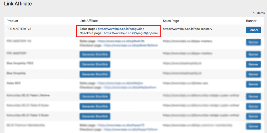This screenshot has height=133, width=267.
Task: Open the mgu3j4p sales page affiliate link
Action: pyautogui.click(x=121, y=29)
